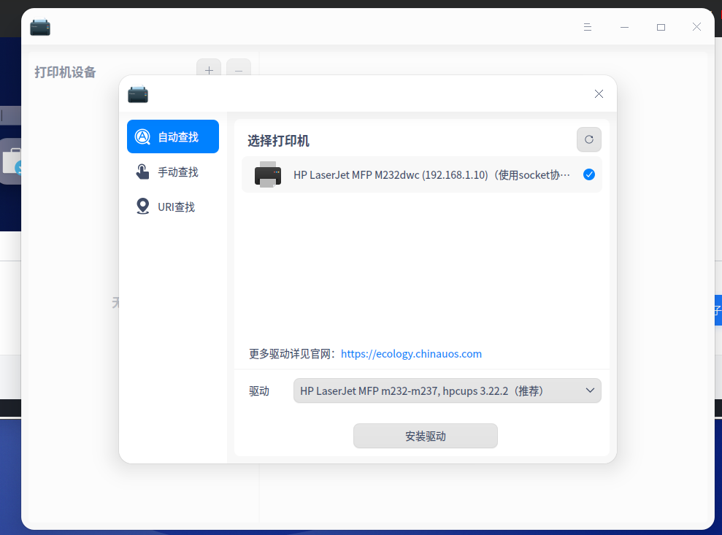This screenshot has height=535, width=722.
Task: Maximize the printer manager window
Action: [661, 27]
